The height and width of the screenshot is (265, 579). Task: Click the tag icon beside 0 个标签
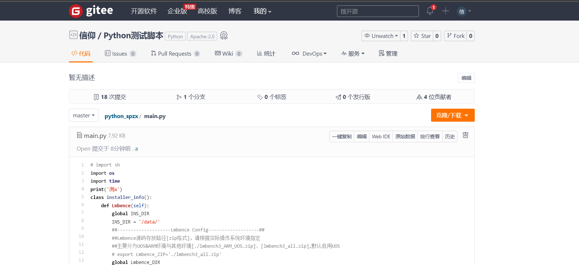click(260, 97)
